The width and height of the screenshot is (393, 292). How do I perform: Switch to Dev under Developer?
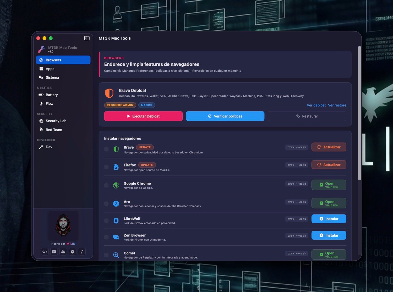click(63, 147)
